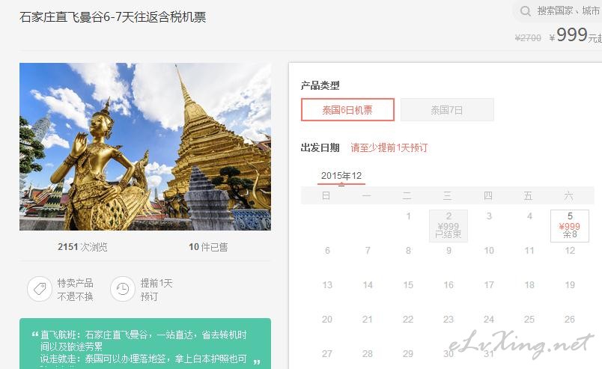Focus the 搜索国家、城市 search field
Screen dimensions: 602x369
562,11
